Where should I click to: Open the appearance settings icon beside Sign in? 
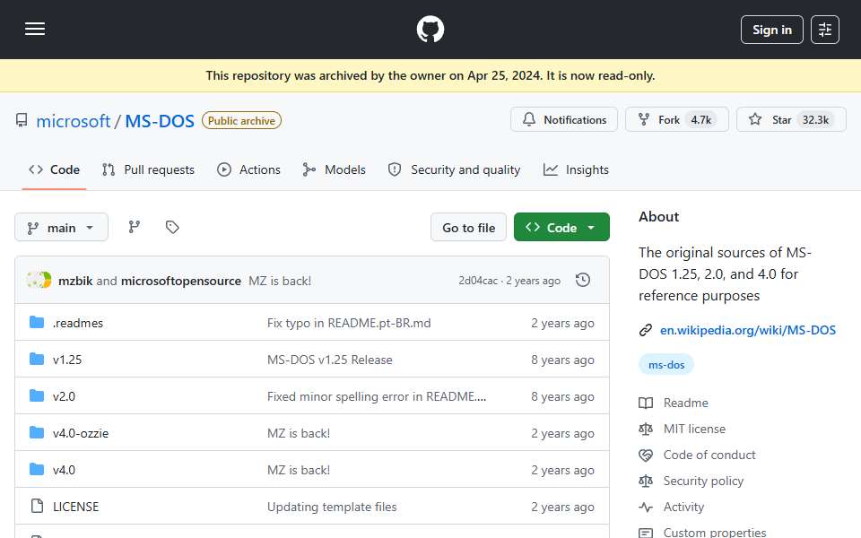coord(825,30)
